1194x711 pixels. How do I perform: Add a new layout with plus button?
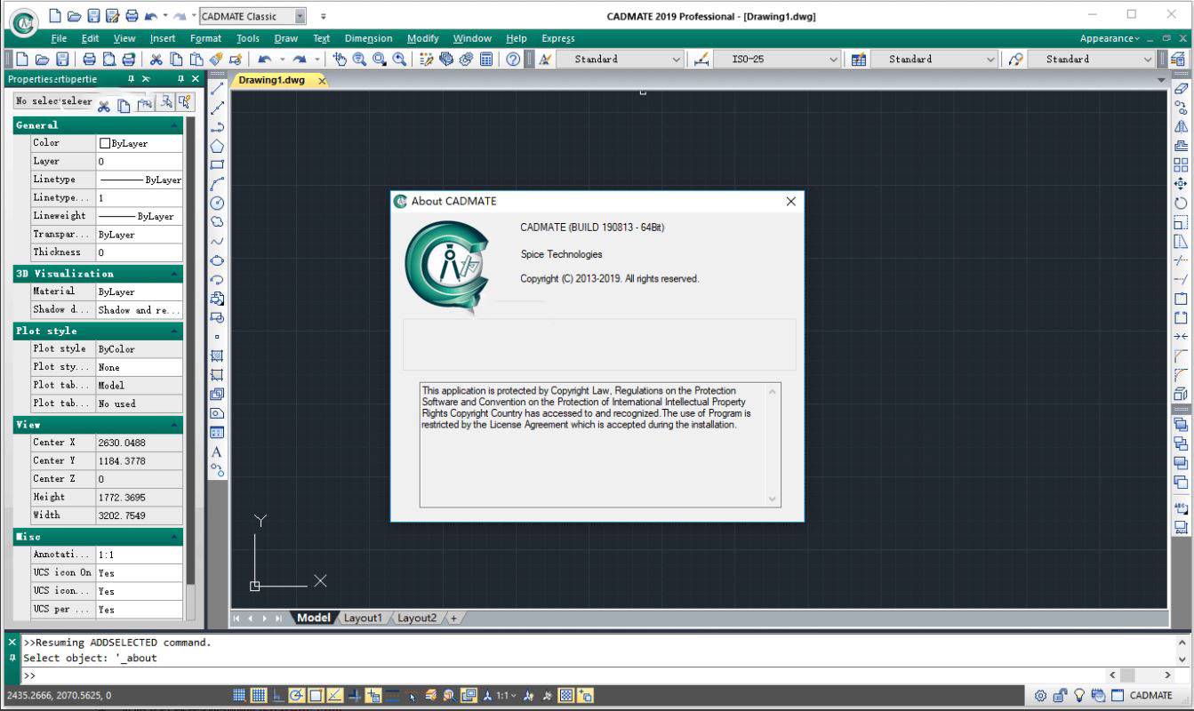[x=453, y=618]
